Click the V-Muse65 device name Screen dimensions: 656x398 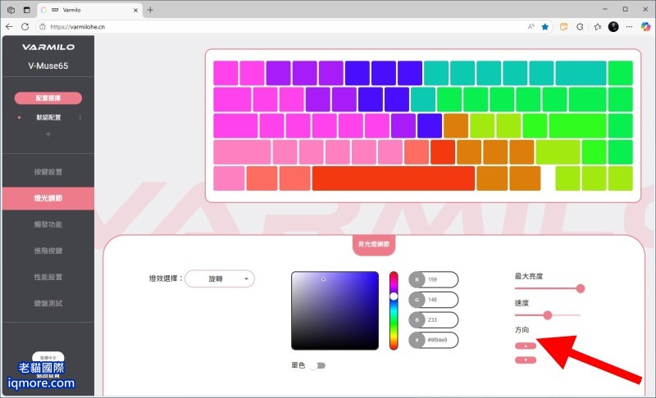(x=48, y=66)
